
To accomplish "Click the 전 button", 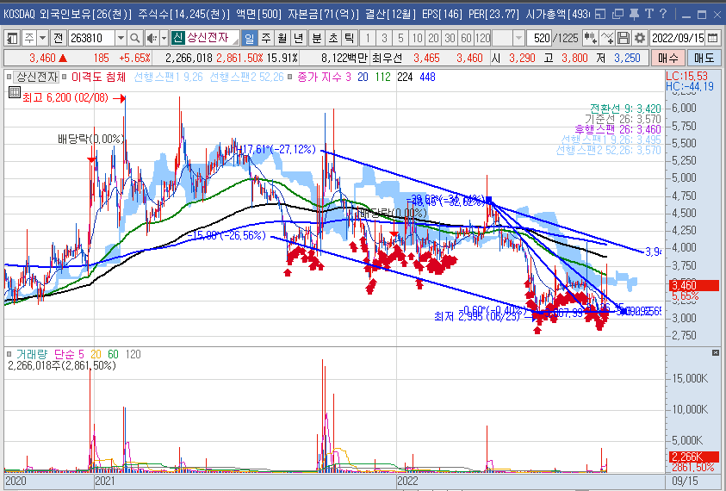I will [x=58, y=38].
